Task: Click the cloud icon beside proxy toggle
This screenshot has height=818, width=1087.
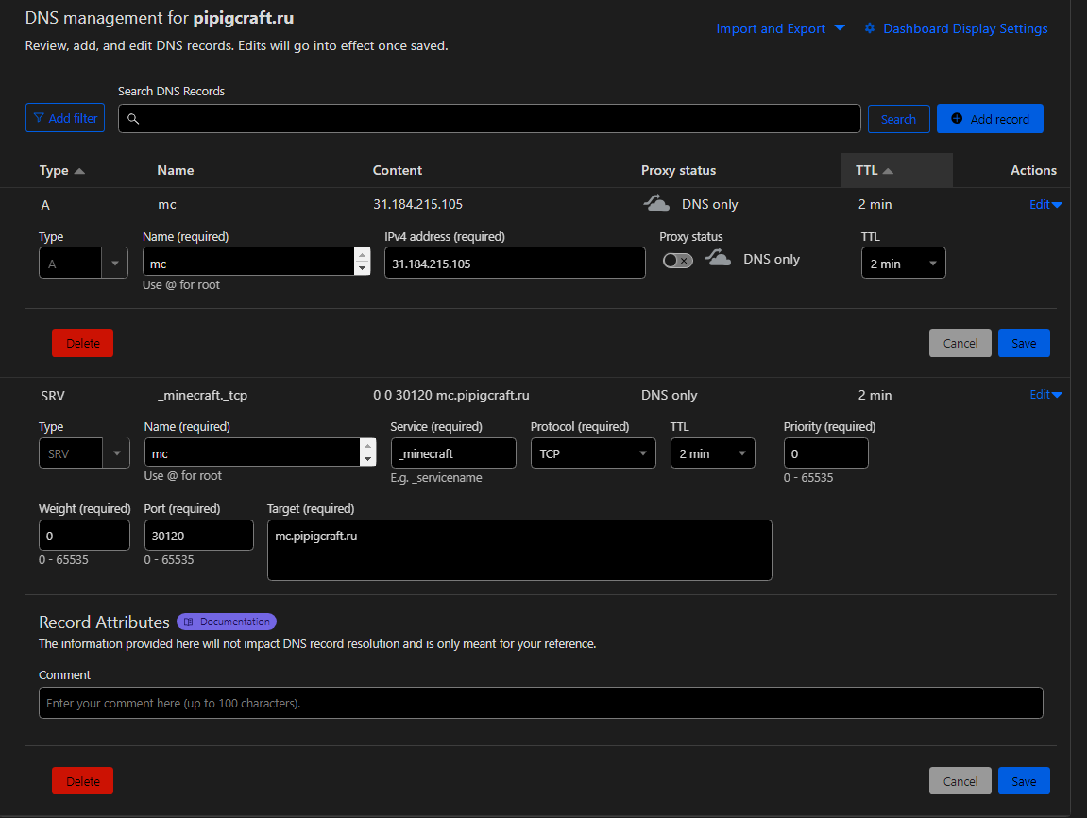Action: click(718, 259)
